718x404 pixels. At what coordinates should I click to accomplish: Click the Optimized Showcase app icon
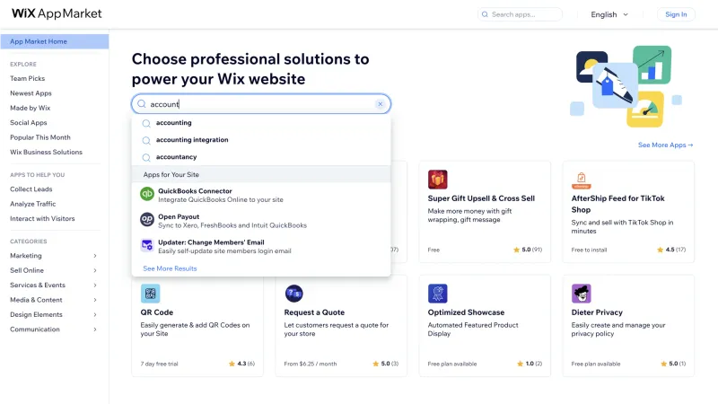point(437,294)
